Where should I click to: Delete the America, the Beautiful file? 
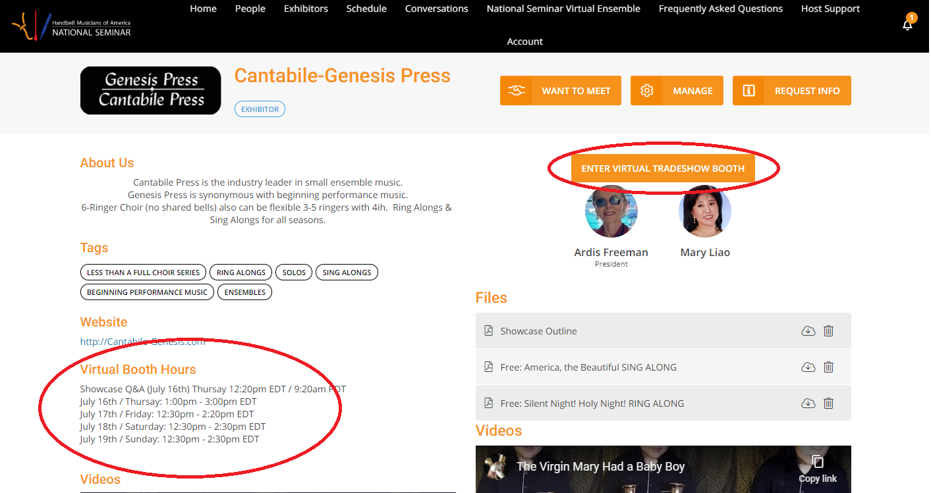point(828,367)
